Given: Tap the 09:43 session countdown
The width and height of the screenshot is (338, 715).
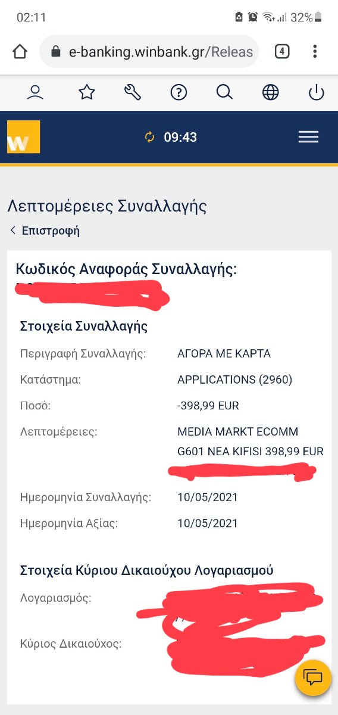Looking at the screenshot, I should tap(180, 138).
